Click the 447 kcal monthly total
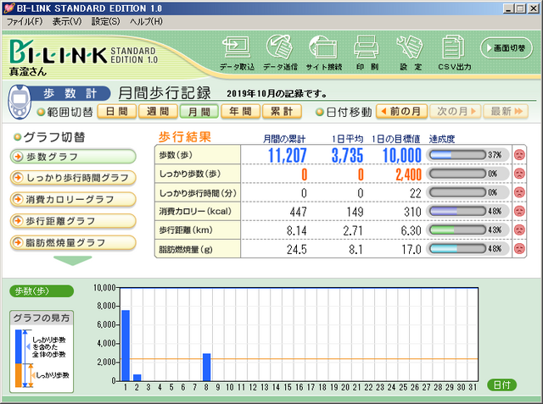Viewport: 543px width, 404px height. pos(298,212)
